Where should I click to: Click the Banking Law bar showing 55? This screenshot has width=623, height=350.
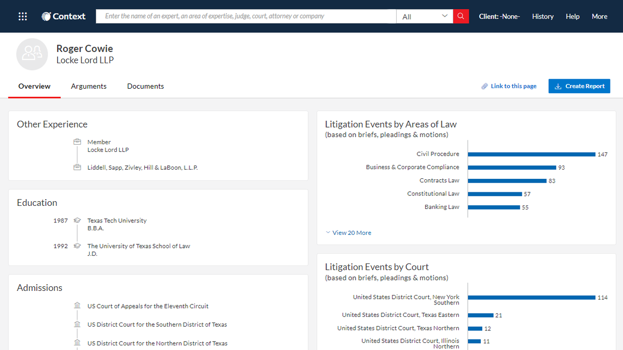pyautogui.click(x=494, y=207)
